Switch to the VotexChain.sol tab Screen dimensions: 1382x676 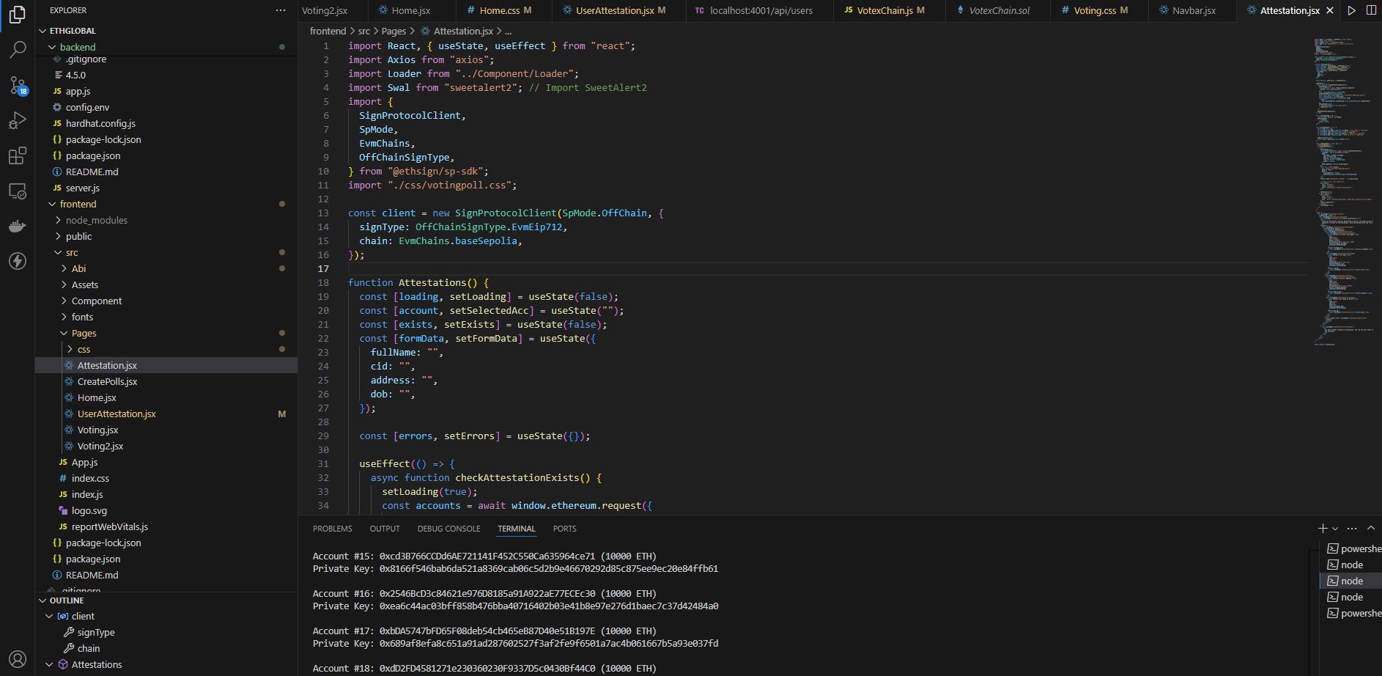999,10
